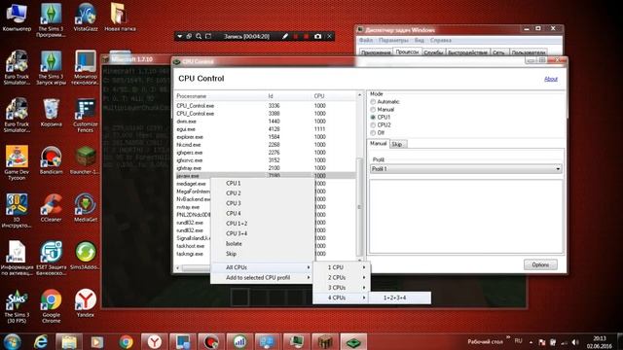This screenshot has width=623, height=350.
Task: Select the egui.exe process row
Action: (x=266, y=129)
